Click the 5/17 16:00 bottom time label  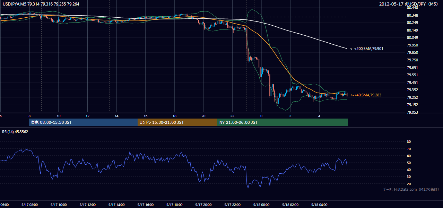[145, 205]
